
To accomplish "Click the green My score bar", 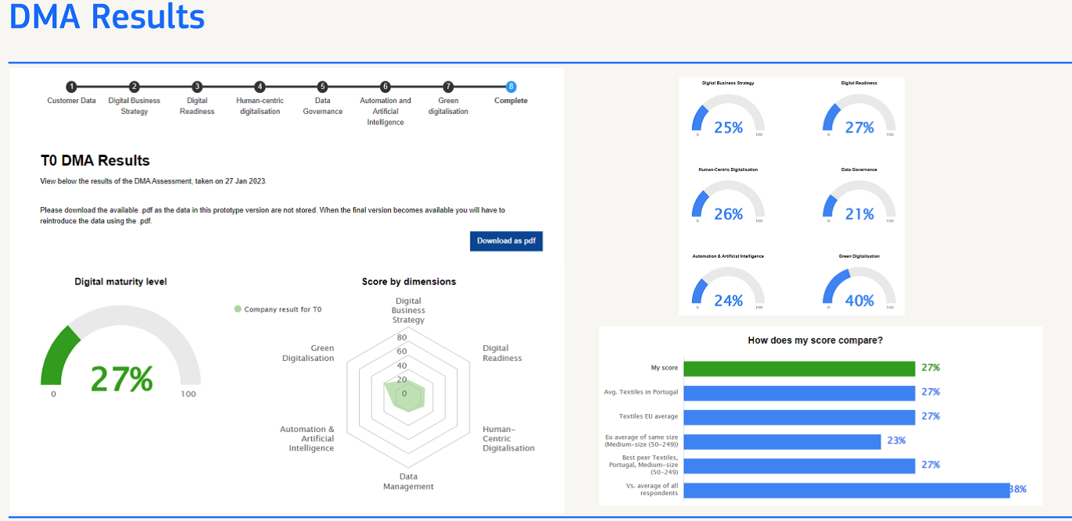I will tap(798, 368).
